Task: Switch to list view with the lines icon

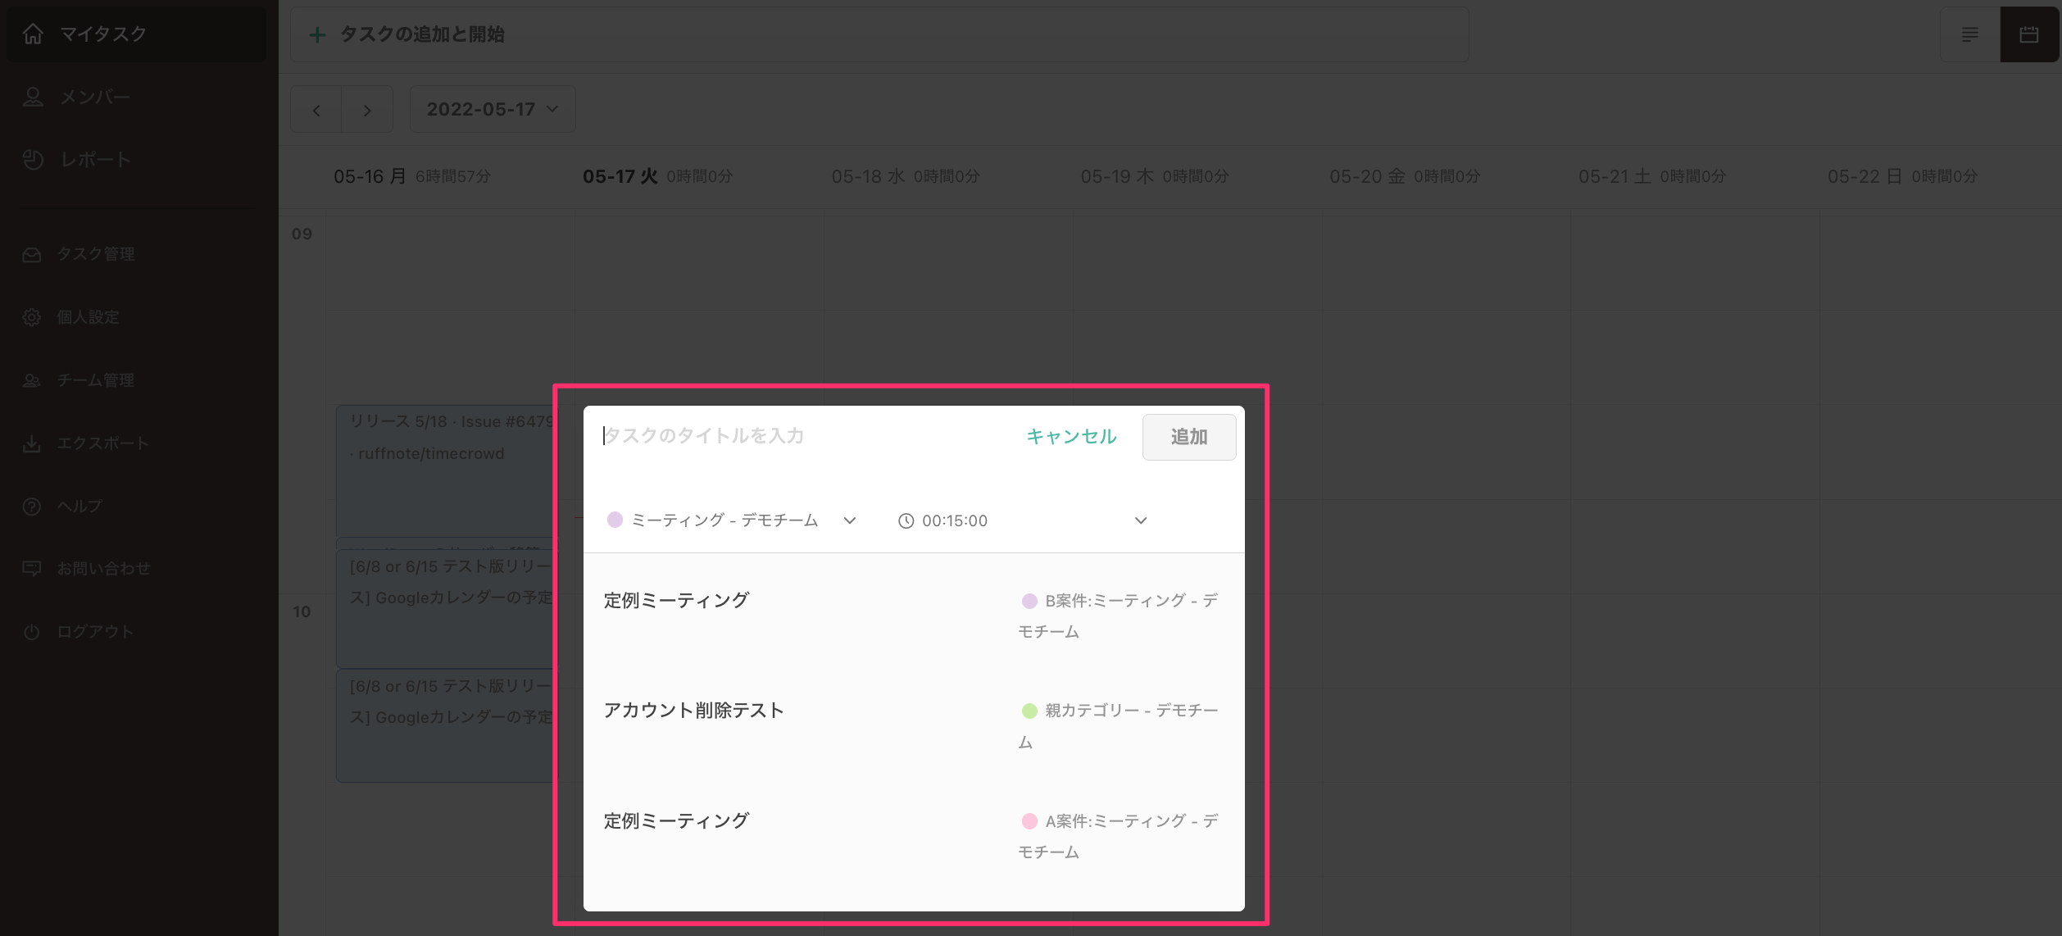Action: (x=1970, y=34)
